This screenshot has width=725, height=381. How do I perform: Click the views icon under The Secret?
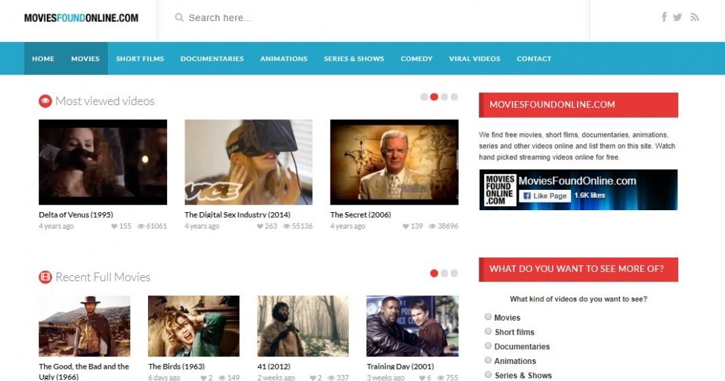click(432, 226)
